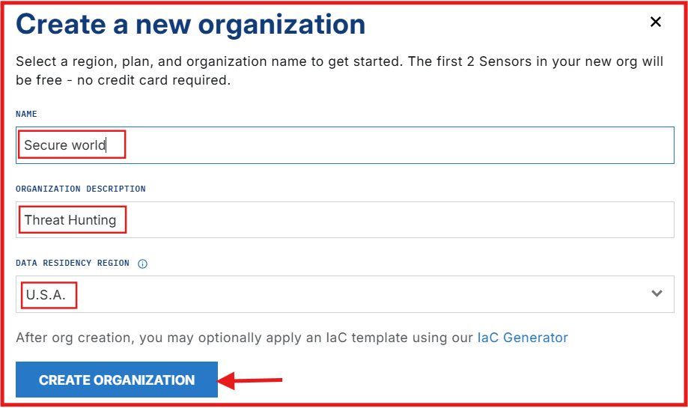Expand the region dropdown chevron arrow

pos(657,293)
